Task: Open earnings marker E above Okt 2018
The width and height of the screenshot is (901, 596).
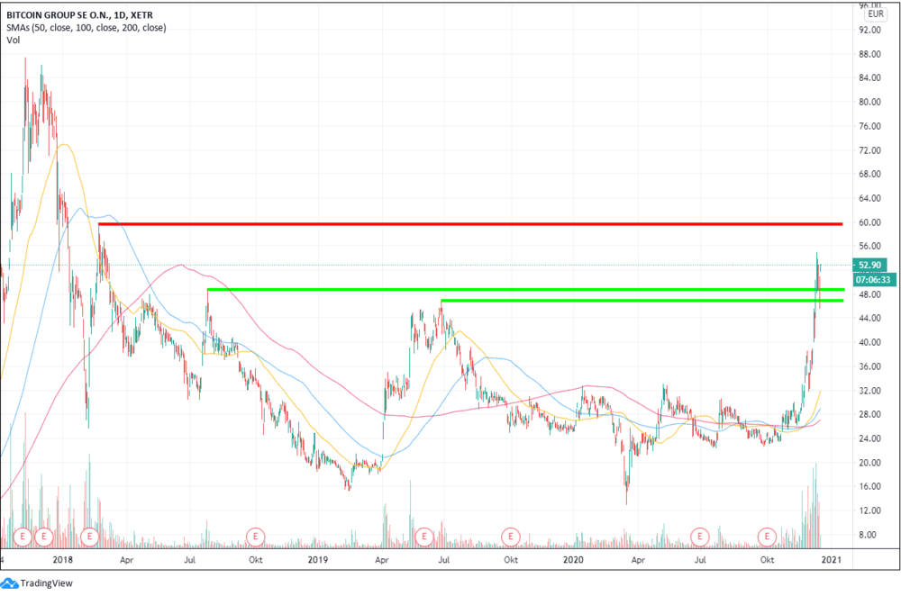Action: coord(255,537)
